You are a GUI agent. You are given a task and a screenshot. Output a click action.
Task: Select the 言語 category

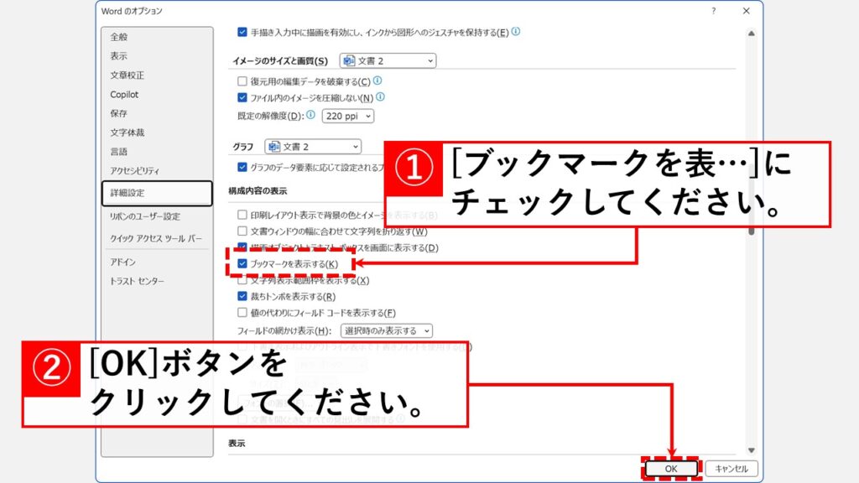(x=118, y=152)
